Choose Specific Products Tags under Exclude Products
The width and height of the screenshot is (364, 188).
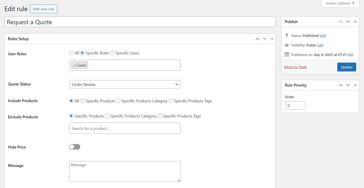tap(160, 116)
